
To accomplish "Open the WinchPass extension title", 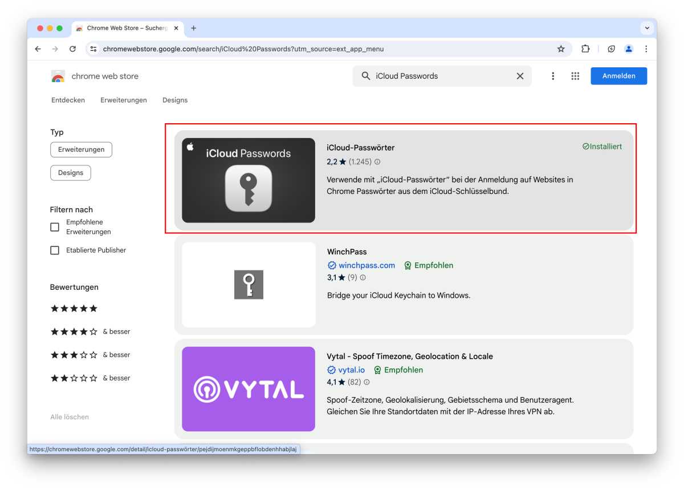I will point(347,252).
